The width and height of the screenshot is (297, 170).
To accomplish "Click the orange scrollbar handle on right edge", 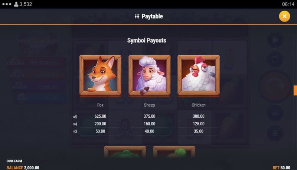I will click(295, 91).
